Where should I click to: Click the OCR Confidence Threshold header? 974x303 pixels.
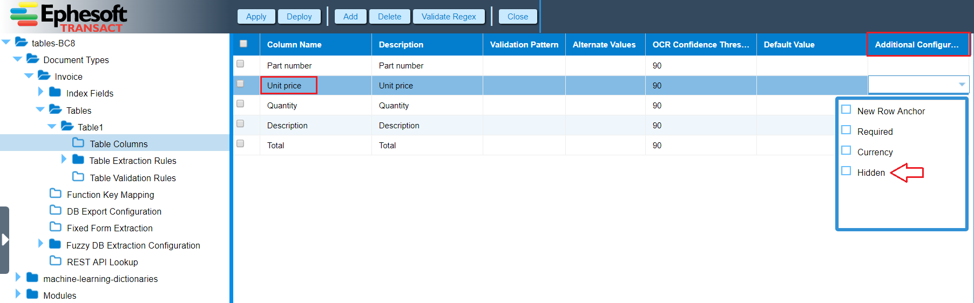coord(701,45)
